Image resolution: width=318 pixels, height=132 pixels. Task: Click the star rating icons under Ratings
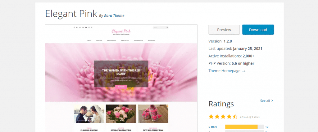pyautogui.click(x=223, y=117)
